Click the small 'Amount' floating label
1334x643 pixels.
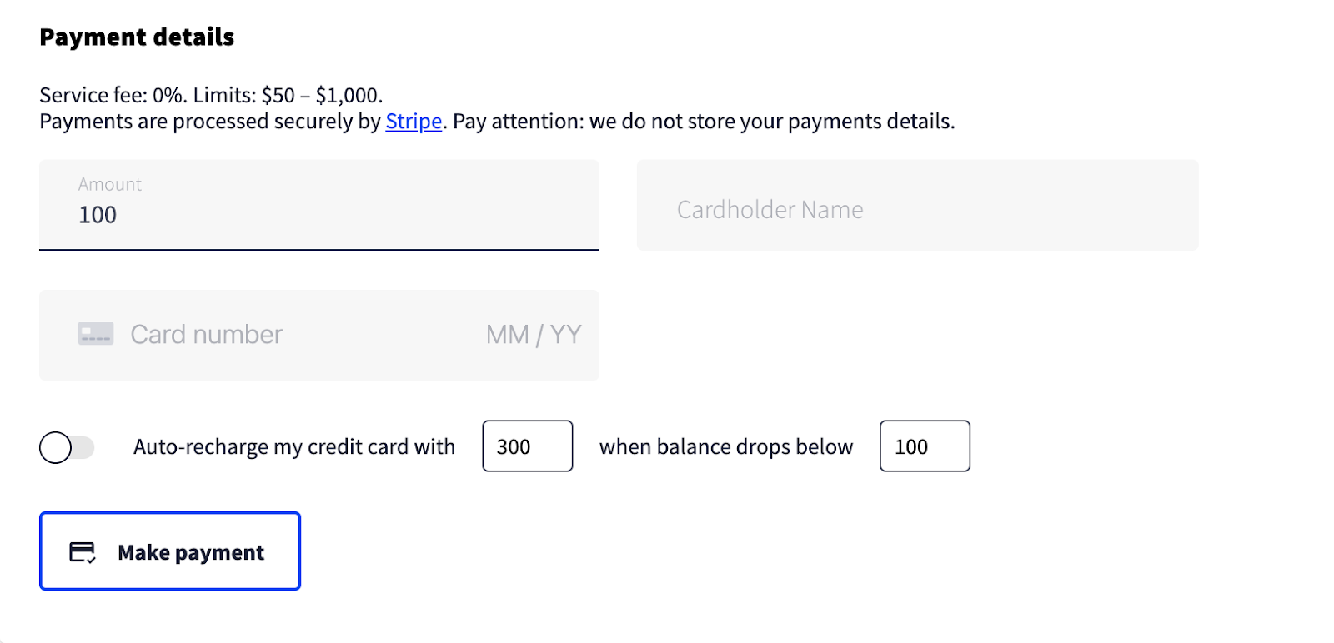click(x=110, y=184)
